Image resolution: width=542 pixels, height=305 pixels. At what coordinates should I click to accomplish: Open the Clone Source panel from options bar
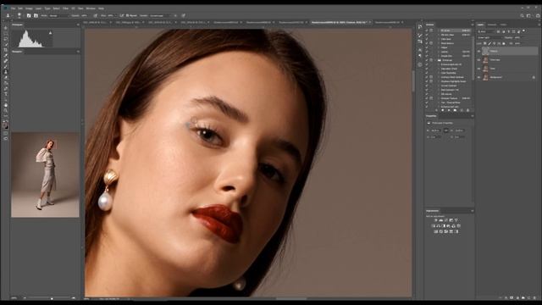(x=36, y=15)
